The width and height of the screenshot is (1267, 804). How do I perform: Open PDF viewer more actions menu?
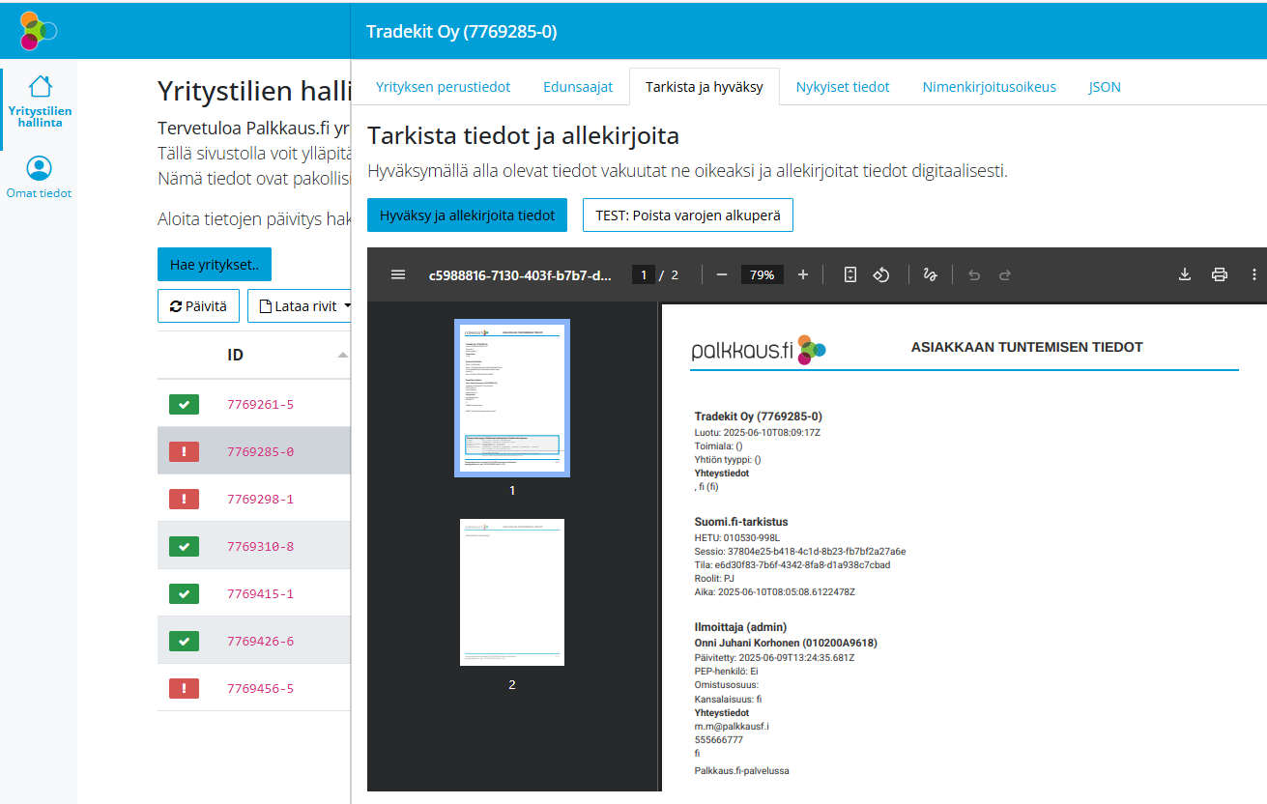(x=1254, y=274)
